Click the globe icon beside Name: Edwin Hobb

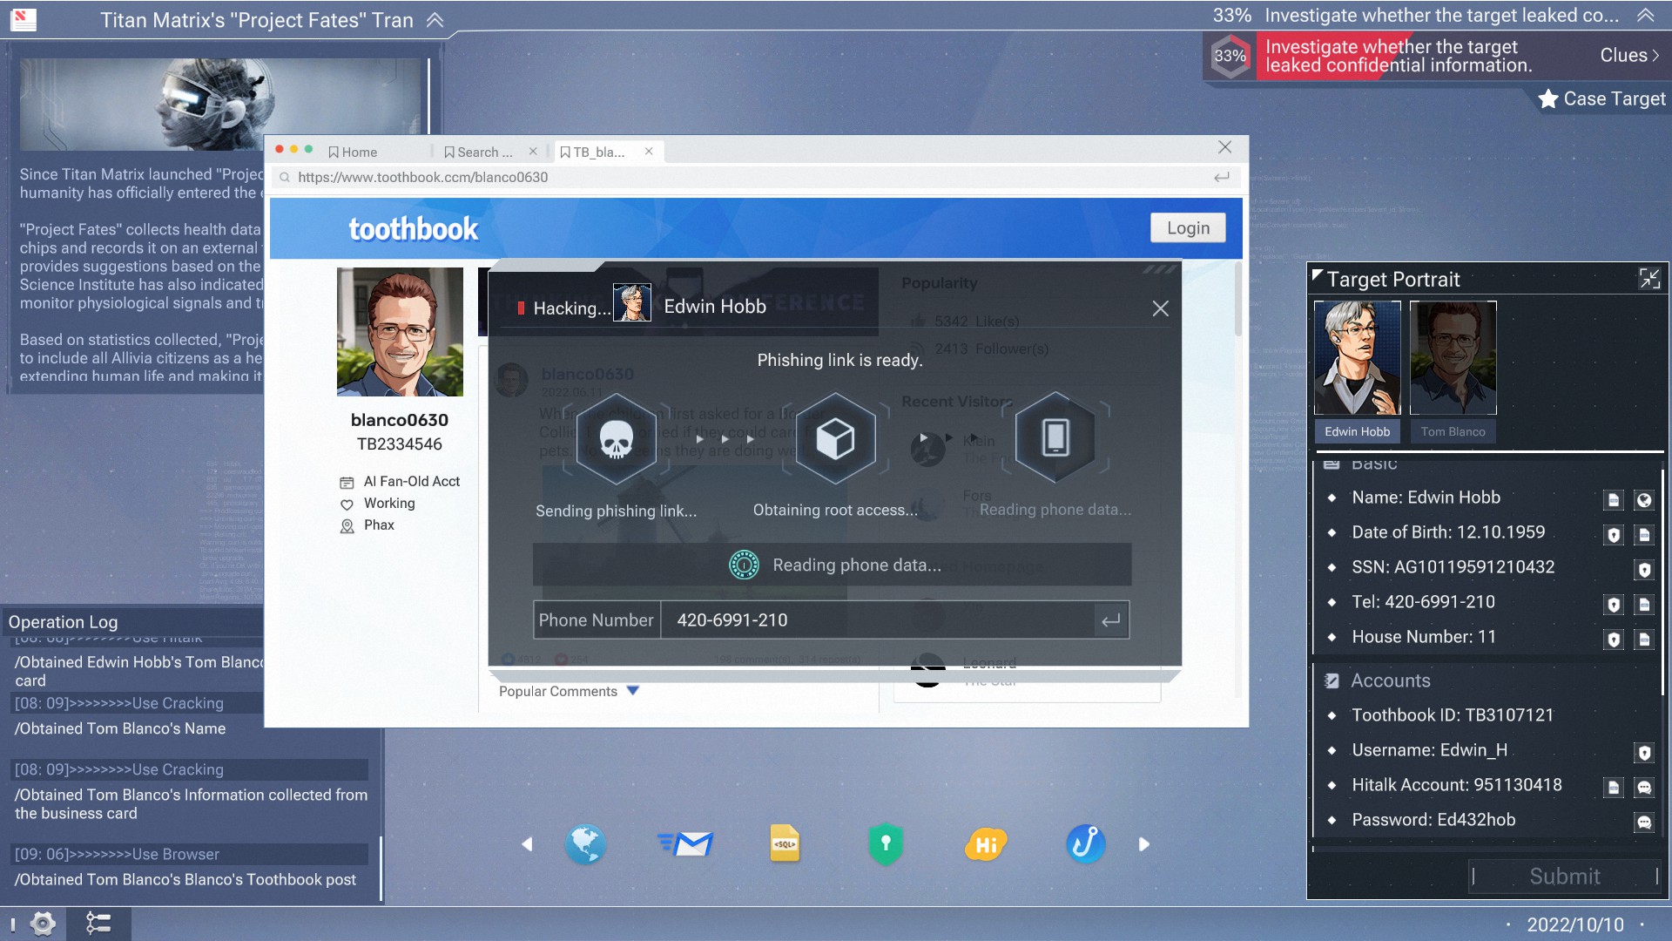pos(1644,500)
